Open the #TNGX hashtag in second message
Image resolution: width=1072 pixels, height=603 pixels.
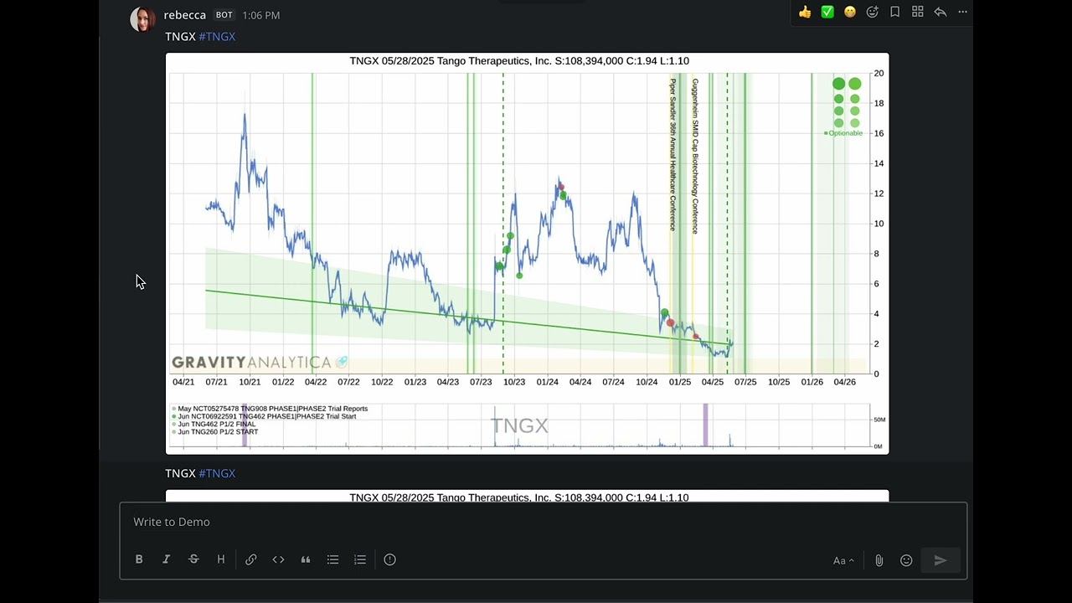(x=217, y=473)
